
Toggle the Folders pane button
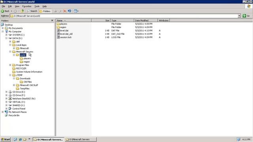pyautogui.click(x=45, y=11)
